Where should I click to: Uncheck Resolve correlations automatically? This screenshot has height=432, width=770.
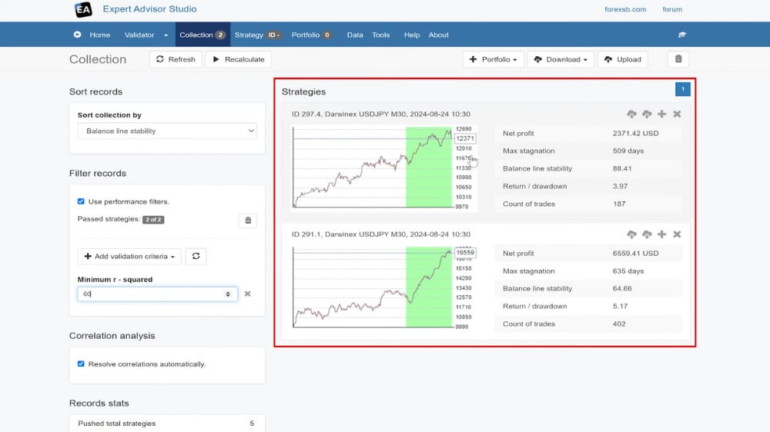pos(82,364)
